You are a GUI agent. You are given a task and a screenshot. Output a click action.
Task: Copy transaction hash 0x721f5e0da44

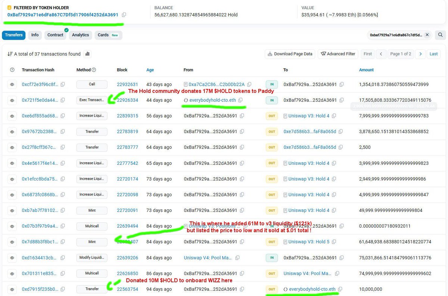(63, 100)
